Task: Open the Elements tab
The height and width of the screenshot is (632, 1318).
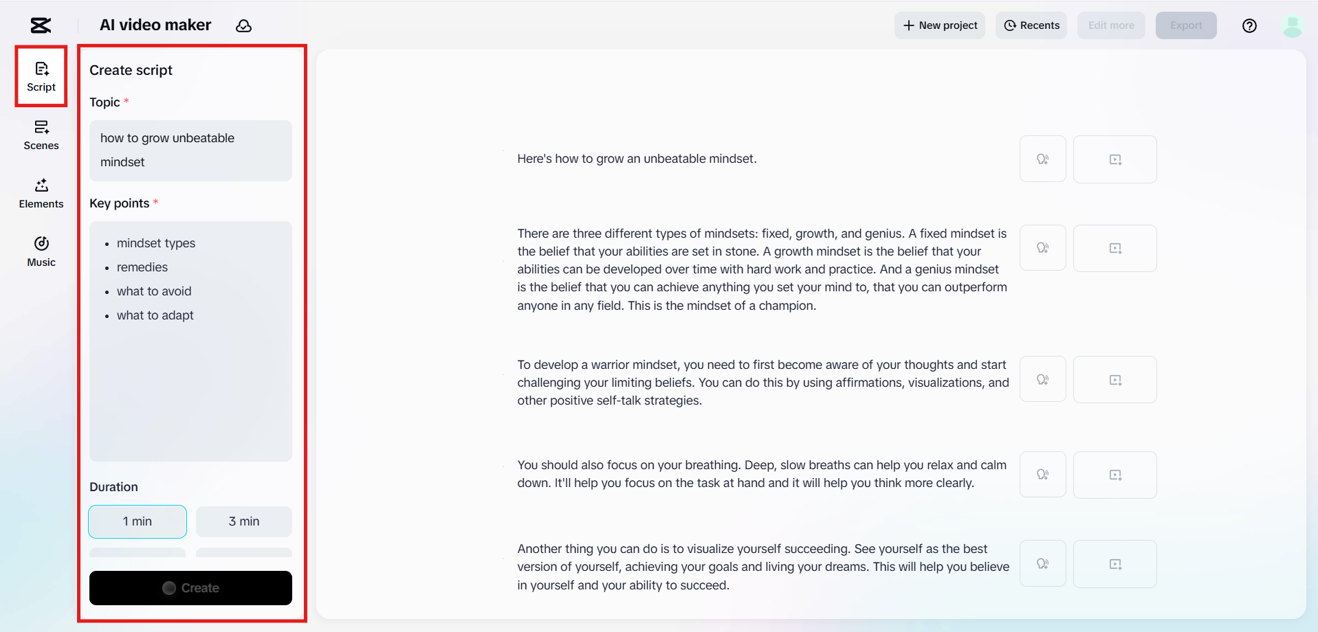Action: 41,194
